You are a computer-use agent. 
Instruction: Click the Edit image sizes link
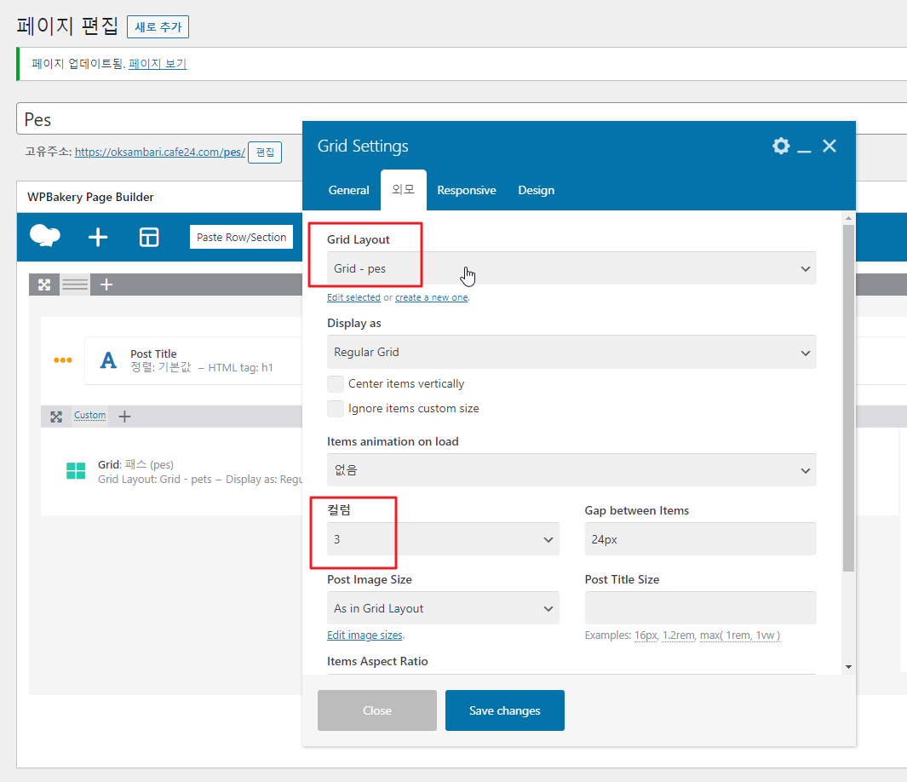click(x=365, y=635)
